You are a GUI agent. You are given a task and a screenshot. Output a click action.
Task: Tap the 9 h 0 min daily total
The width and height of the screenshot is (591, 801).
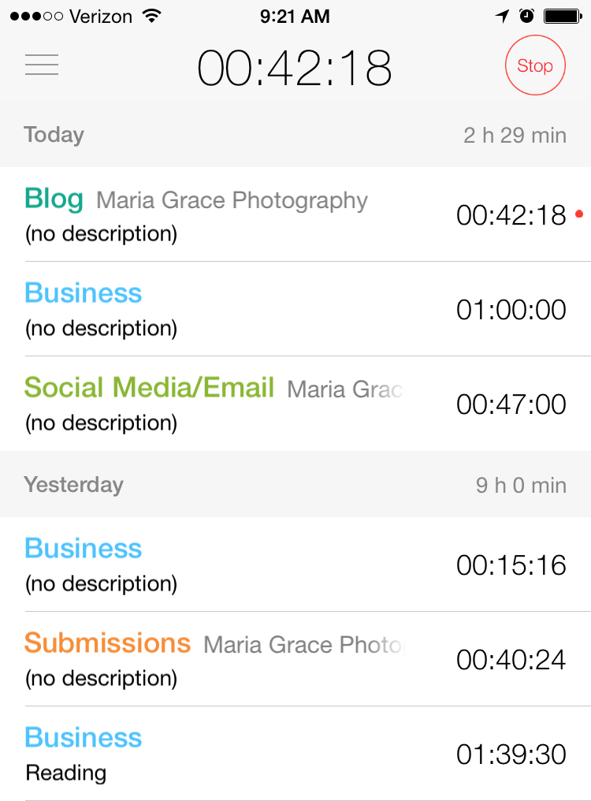point(521,486)
